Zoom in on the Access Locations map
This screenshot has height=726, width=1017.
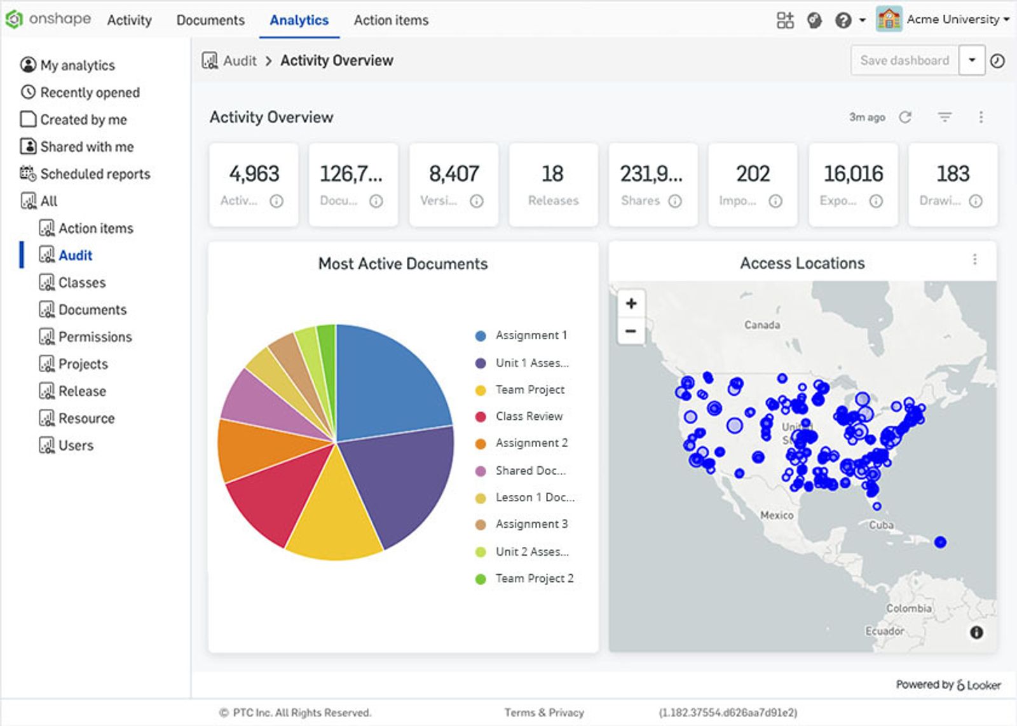[631, 303]
